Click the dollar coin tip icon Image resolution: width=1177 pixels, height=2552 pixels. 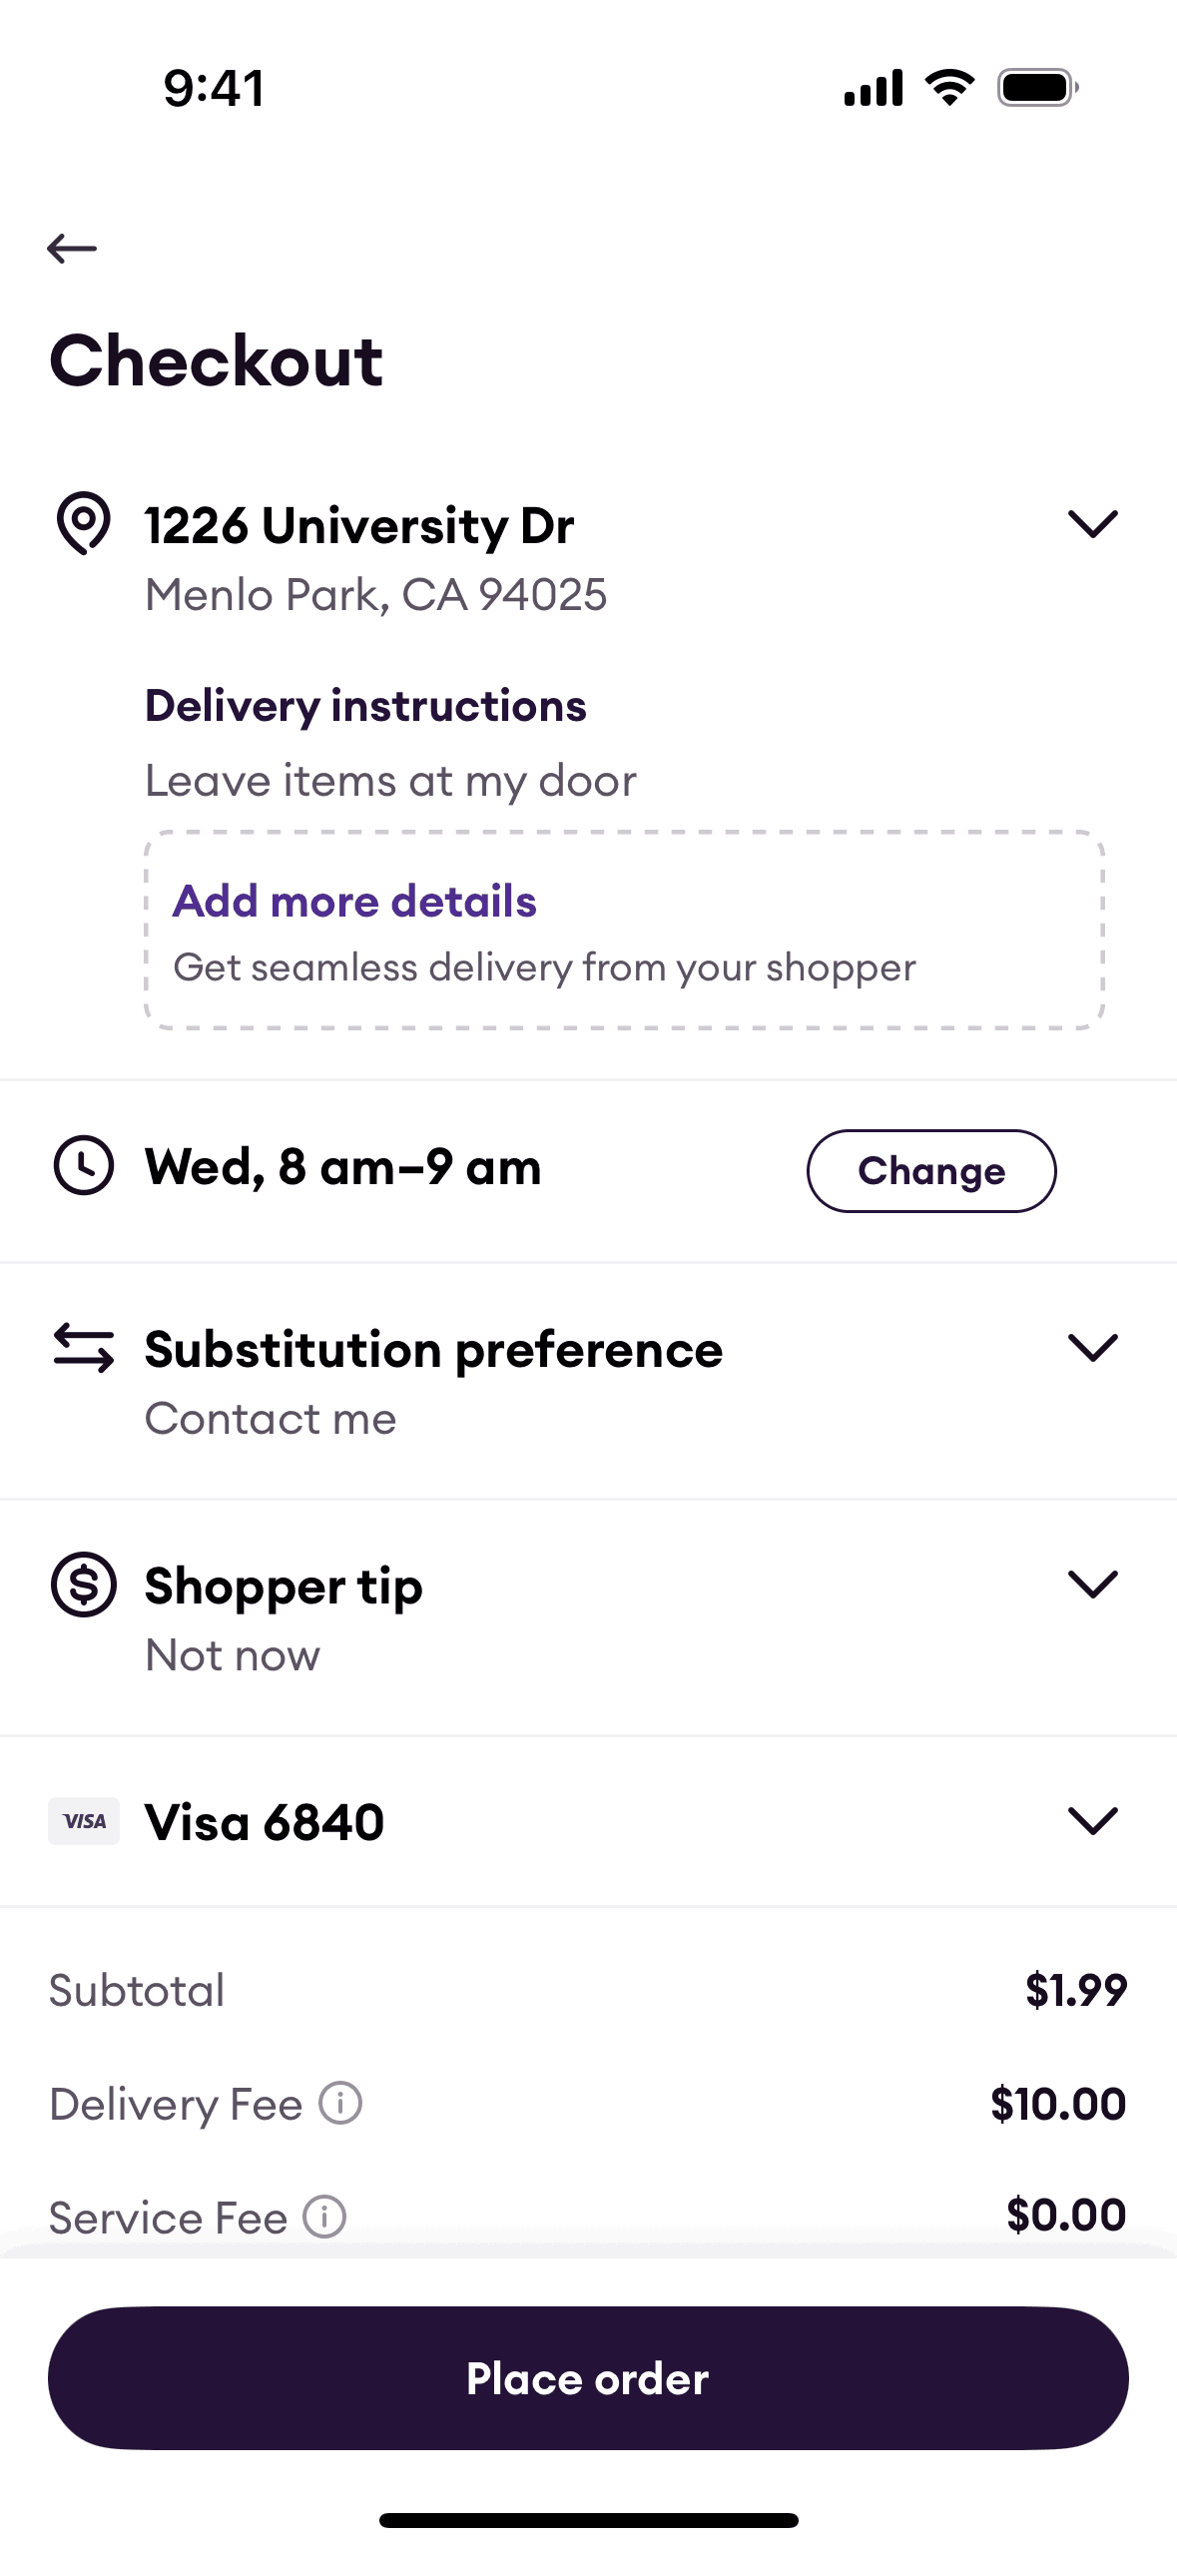tap(83, 1585)
